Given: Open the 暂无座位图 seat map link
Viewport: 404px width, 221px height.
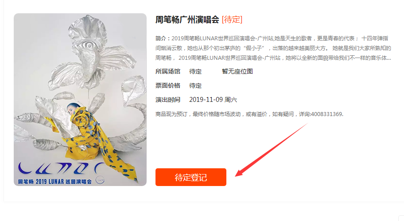Looking at the screenshot, I should coord(237,71).
